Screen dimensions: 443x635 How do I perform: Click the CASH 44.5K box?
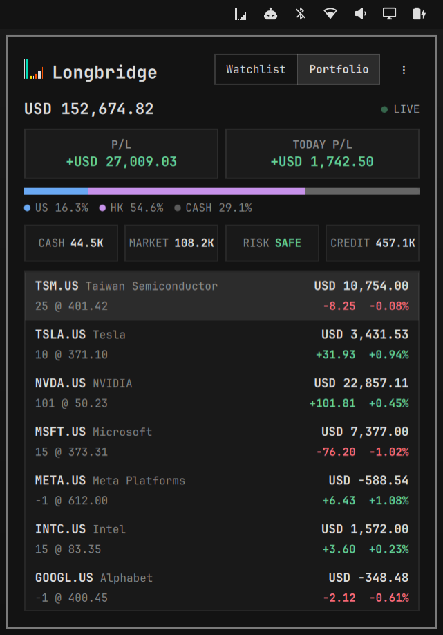[x=71, y=243]
